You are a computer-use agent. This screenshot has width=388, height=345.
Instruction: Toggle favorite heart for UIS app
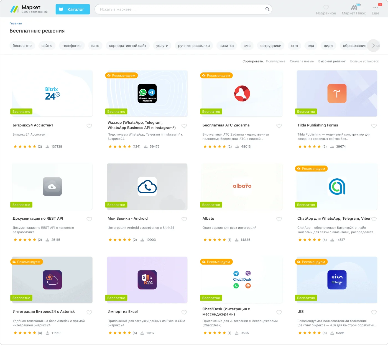click(374, 312)
